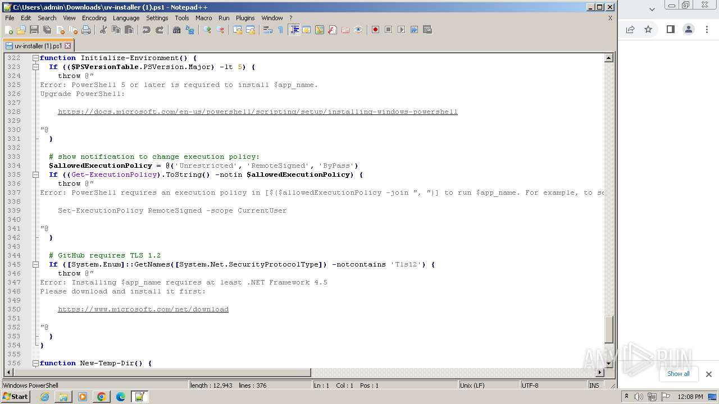Click the Playback macro icon
719x404 pixels.
(x=401, y=30)
